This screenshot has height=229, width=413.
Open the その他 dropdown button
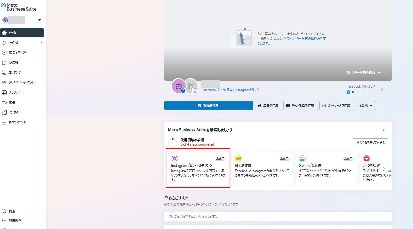365,106
